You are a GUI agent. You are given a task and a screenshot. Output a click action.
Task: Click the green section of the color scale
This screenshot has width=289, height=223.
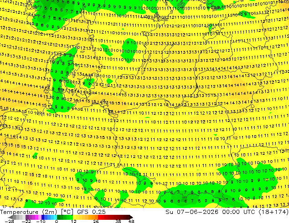tap(65, 217)
